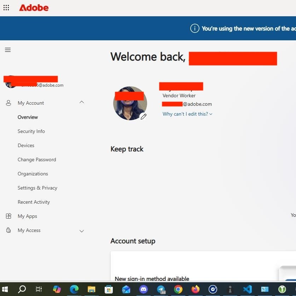
Task: Open the green key app in taskbar
Action: (282, 289)
